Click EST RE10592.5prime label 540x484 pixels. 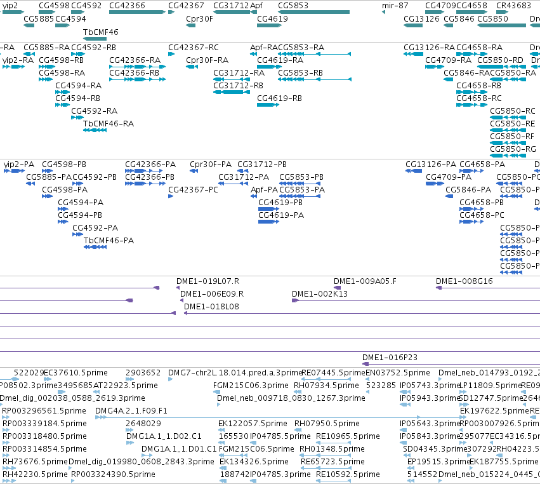tap(348, 474)
